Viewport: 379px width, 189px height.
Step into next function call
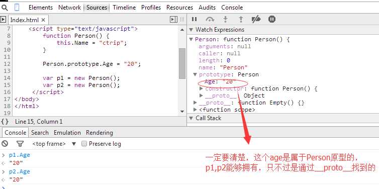(x=225, y=19)
